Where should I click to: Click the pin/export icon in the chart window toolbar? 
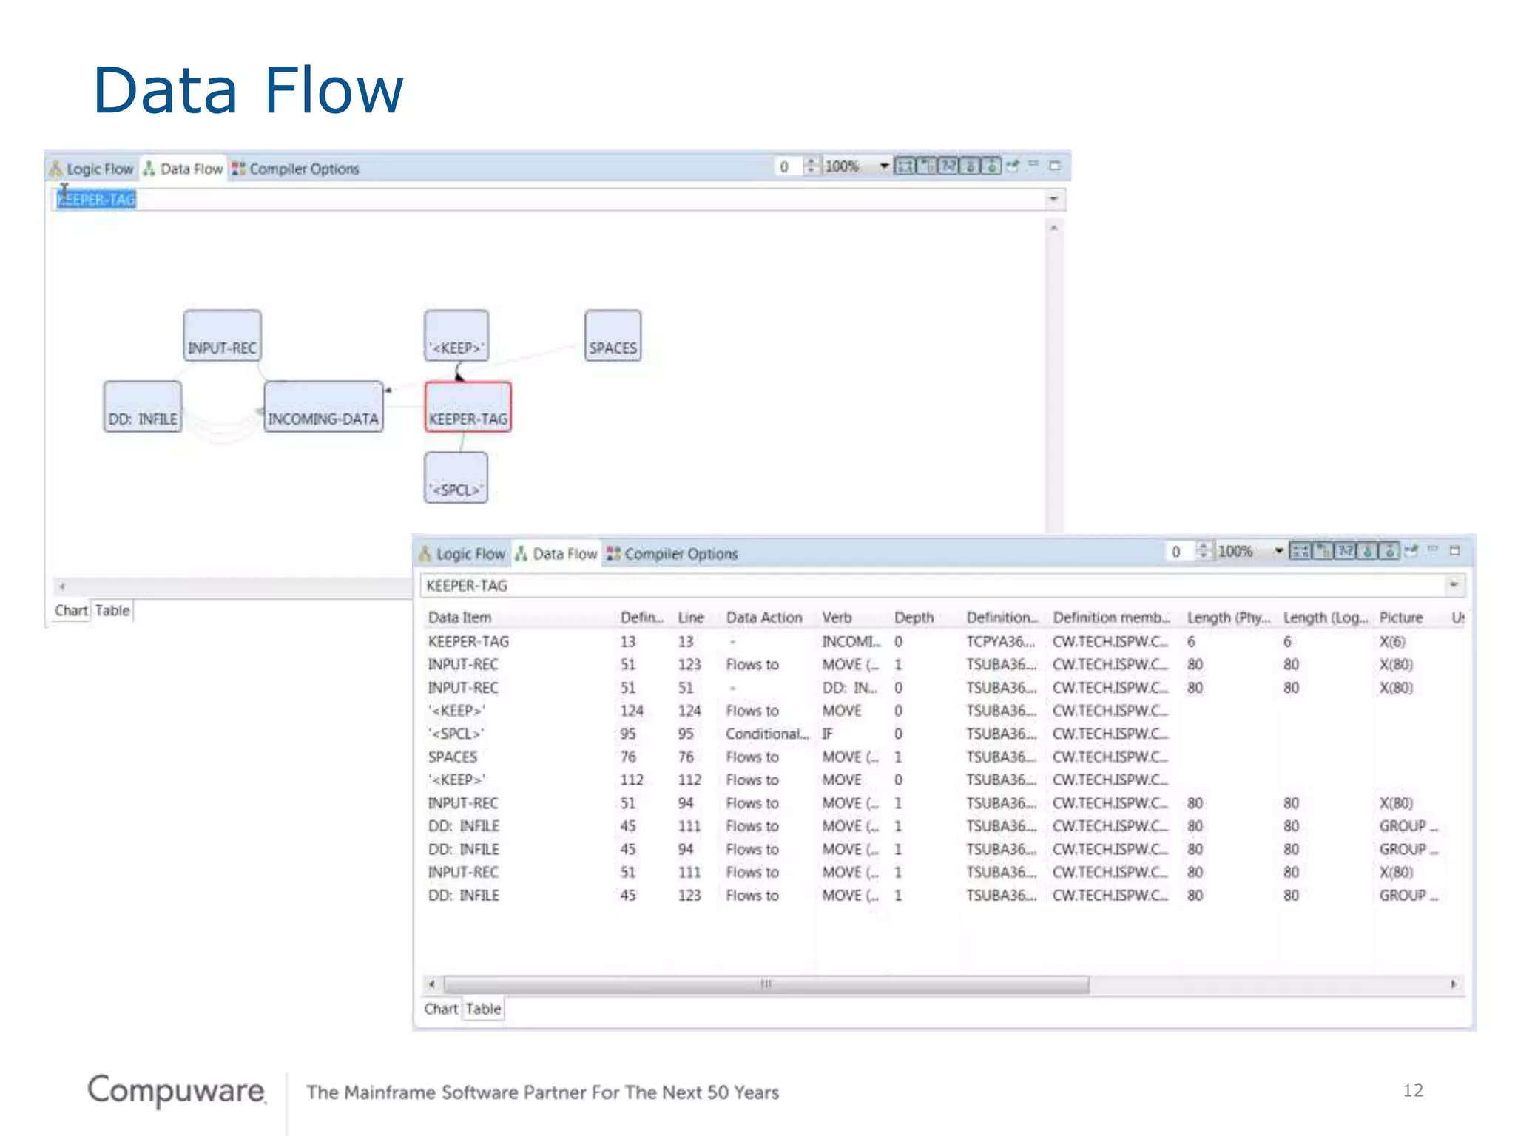click(1013, 166)
